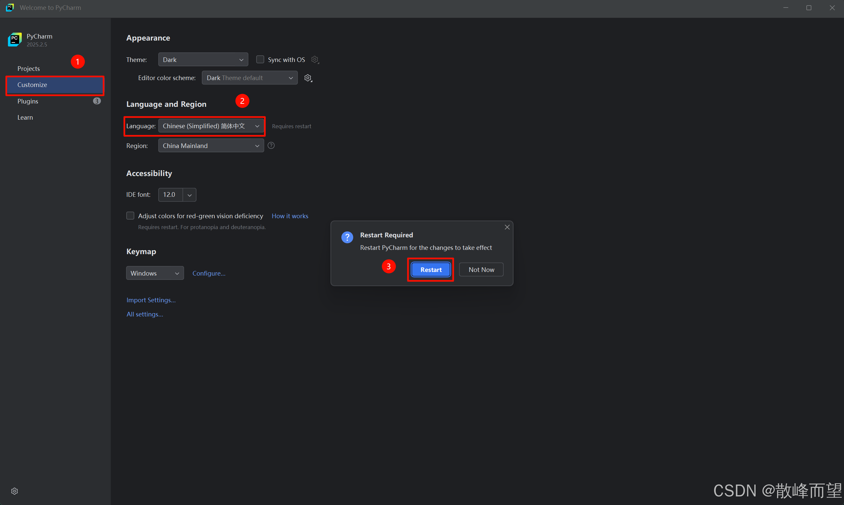
Task: Click the Region help question mark
Action: pyautogui.click(x=271, y=146)
